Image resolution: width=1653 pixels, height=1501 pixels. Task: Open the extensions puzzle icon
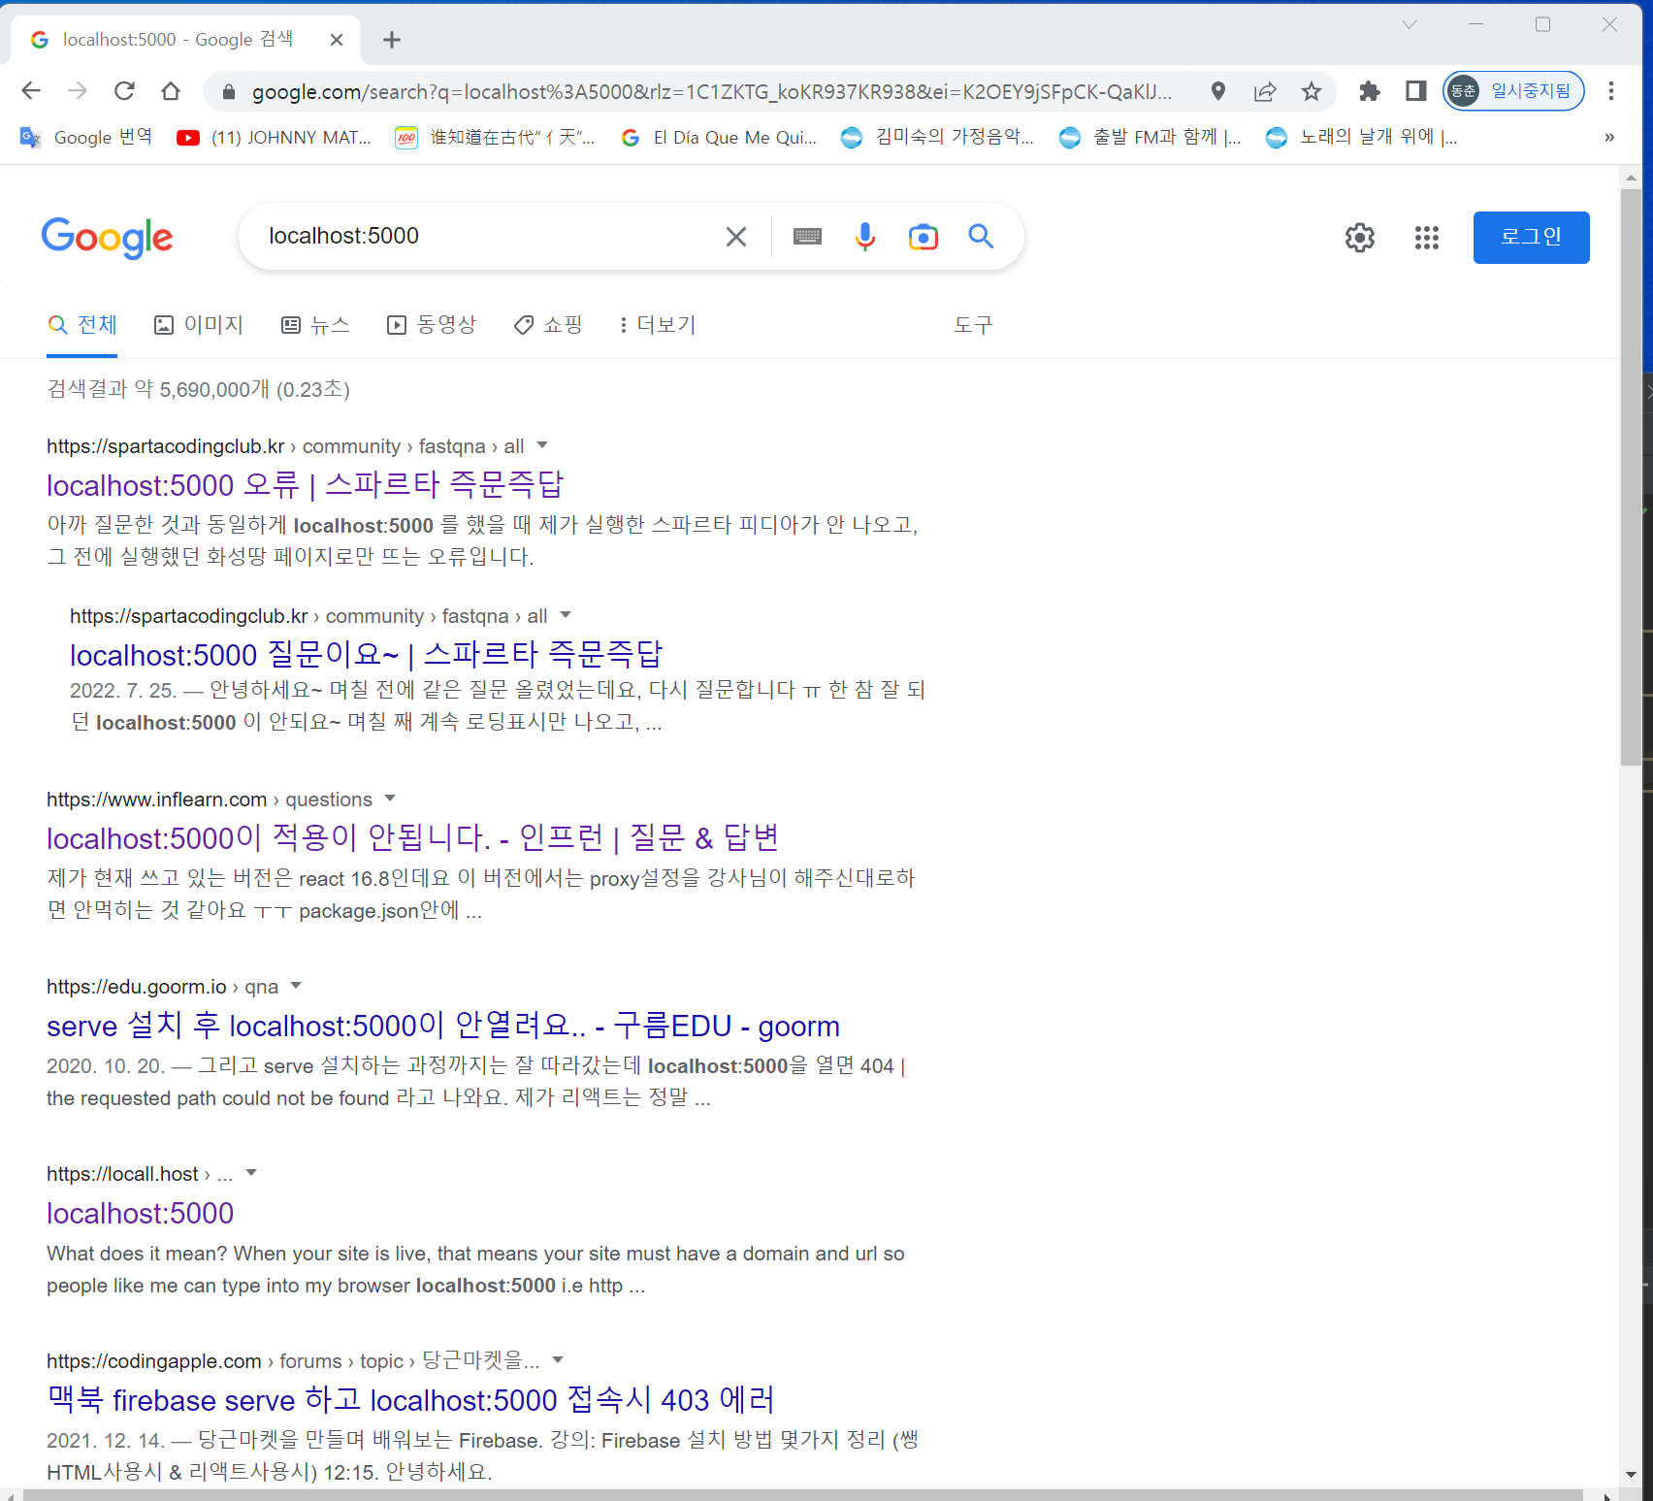pos(1370,91)
